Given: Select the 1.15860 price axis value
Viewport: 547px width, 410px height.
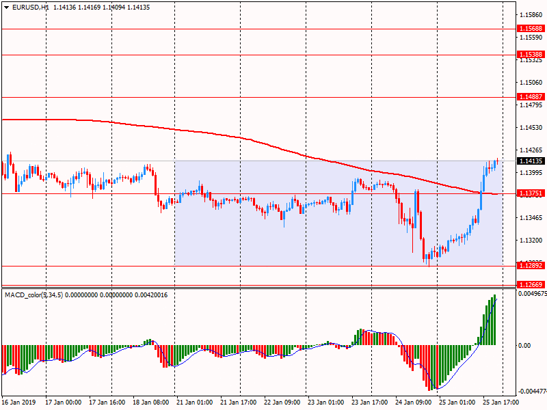Looking at the screenshot, I should pyautogui.click(x=531, y=14).
